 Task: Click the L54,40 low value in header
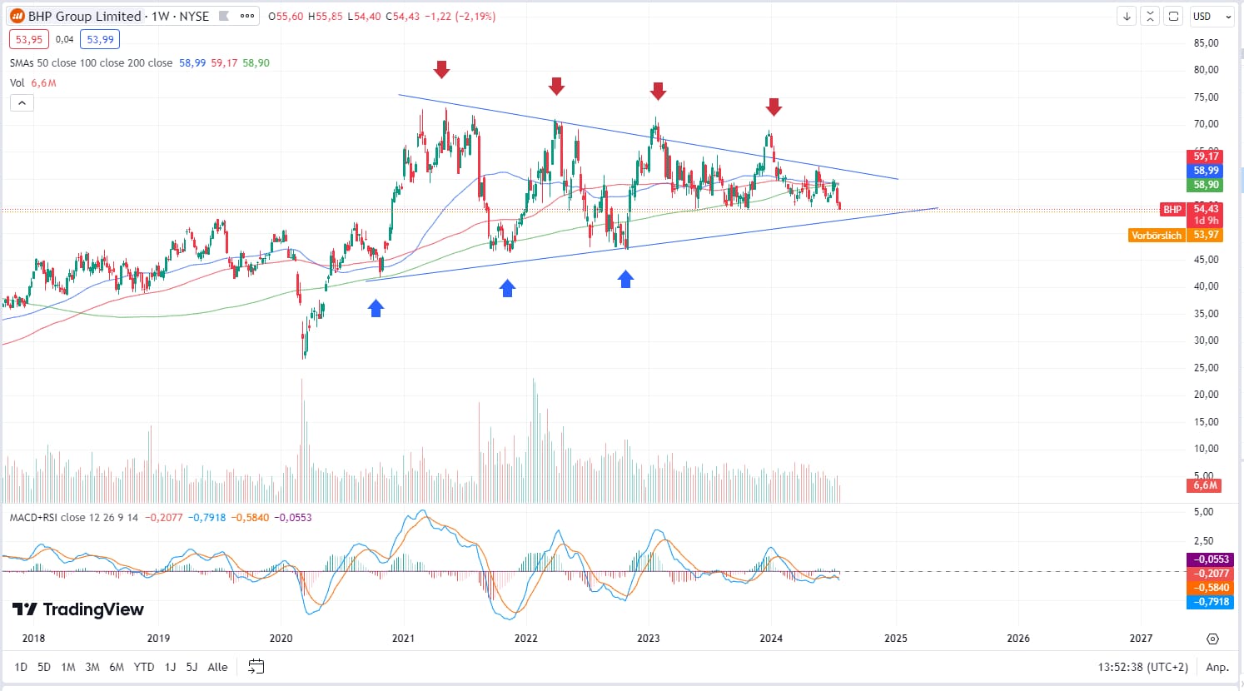coord(364,17)
